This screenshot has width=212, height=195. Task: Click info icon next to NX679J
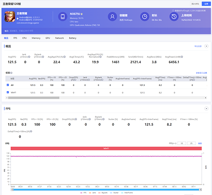click(x=82, y=13)
